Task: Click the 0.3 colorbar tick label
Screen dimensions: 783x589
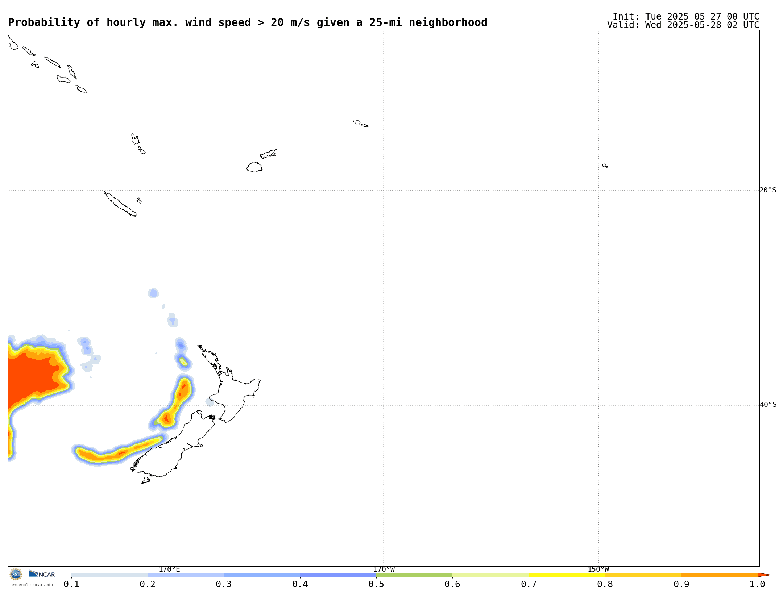Action: tap(224, 584)
